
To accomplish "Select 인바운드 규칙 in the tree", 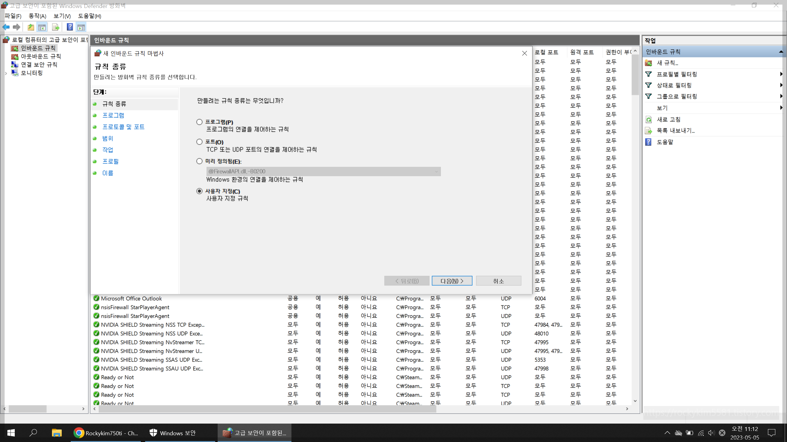I will (x=38, y=48).
